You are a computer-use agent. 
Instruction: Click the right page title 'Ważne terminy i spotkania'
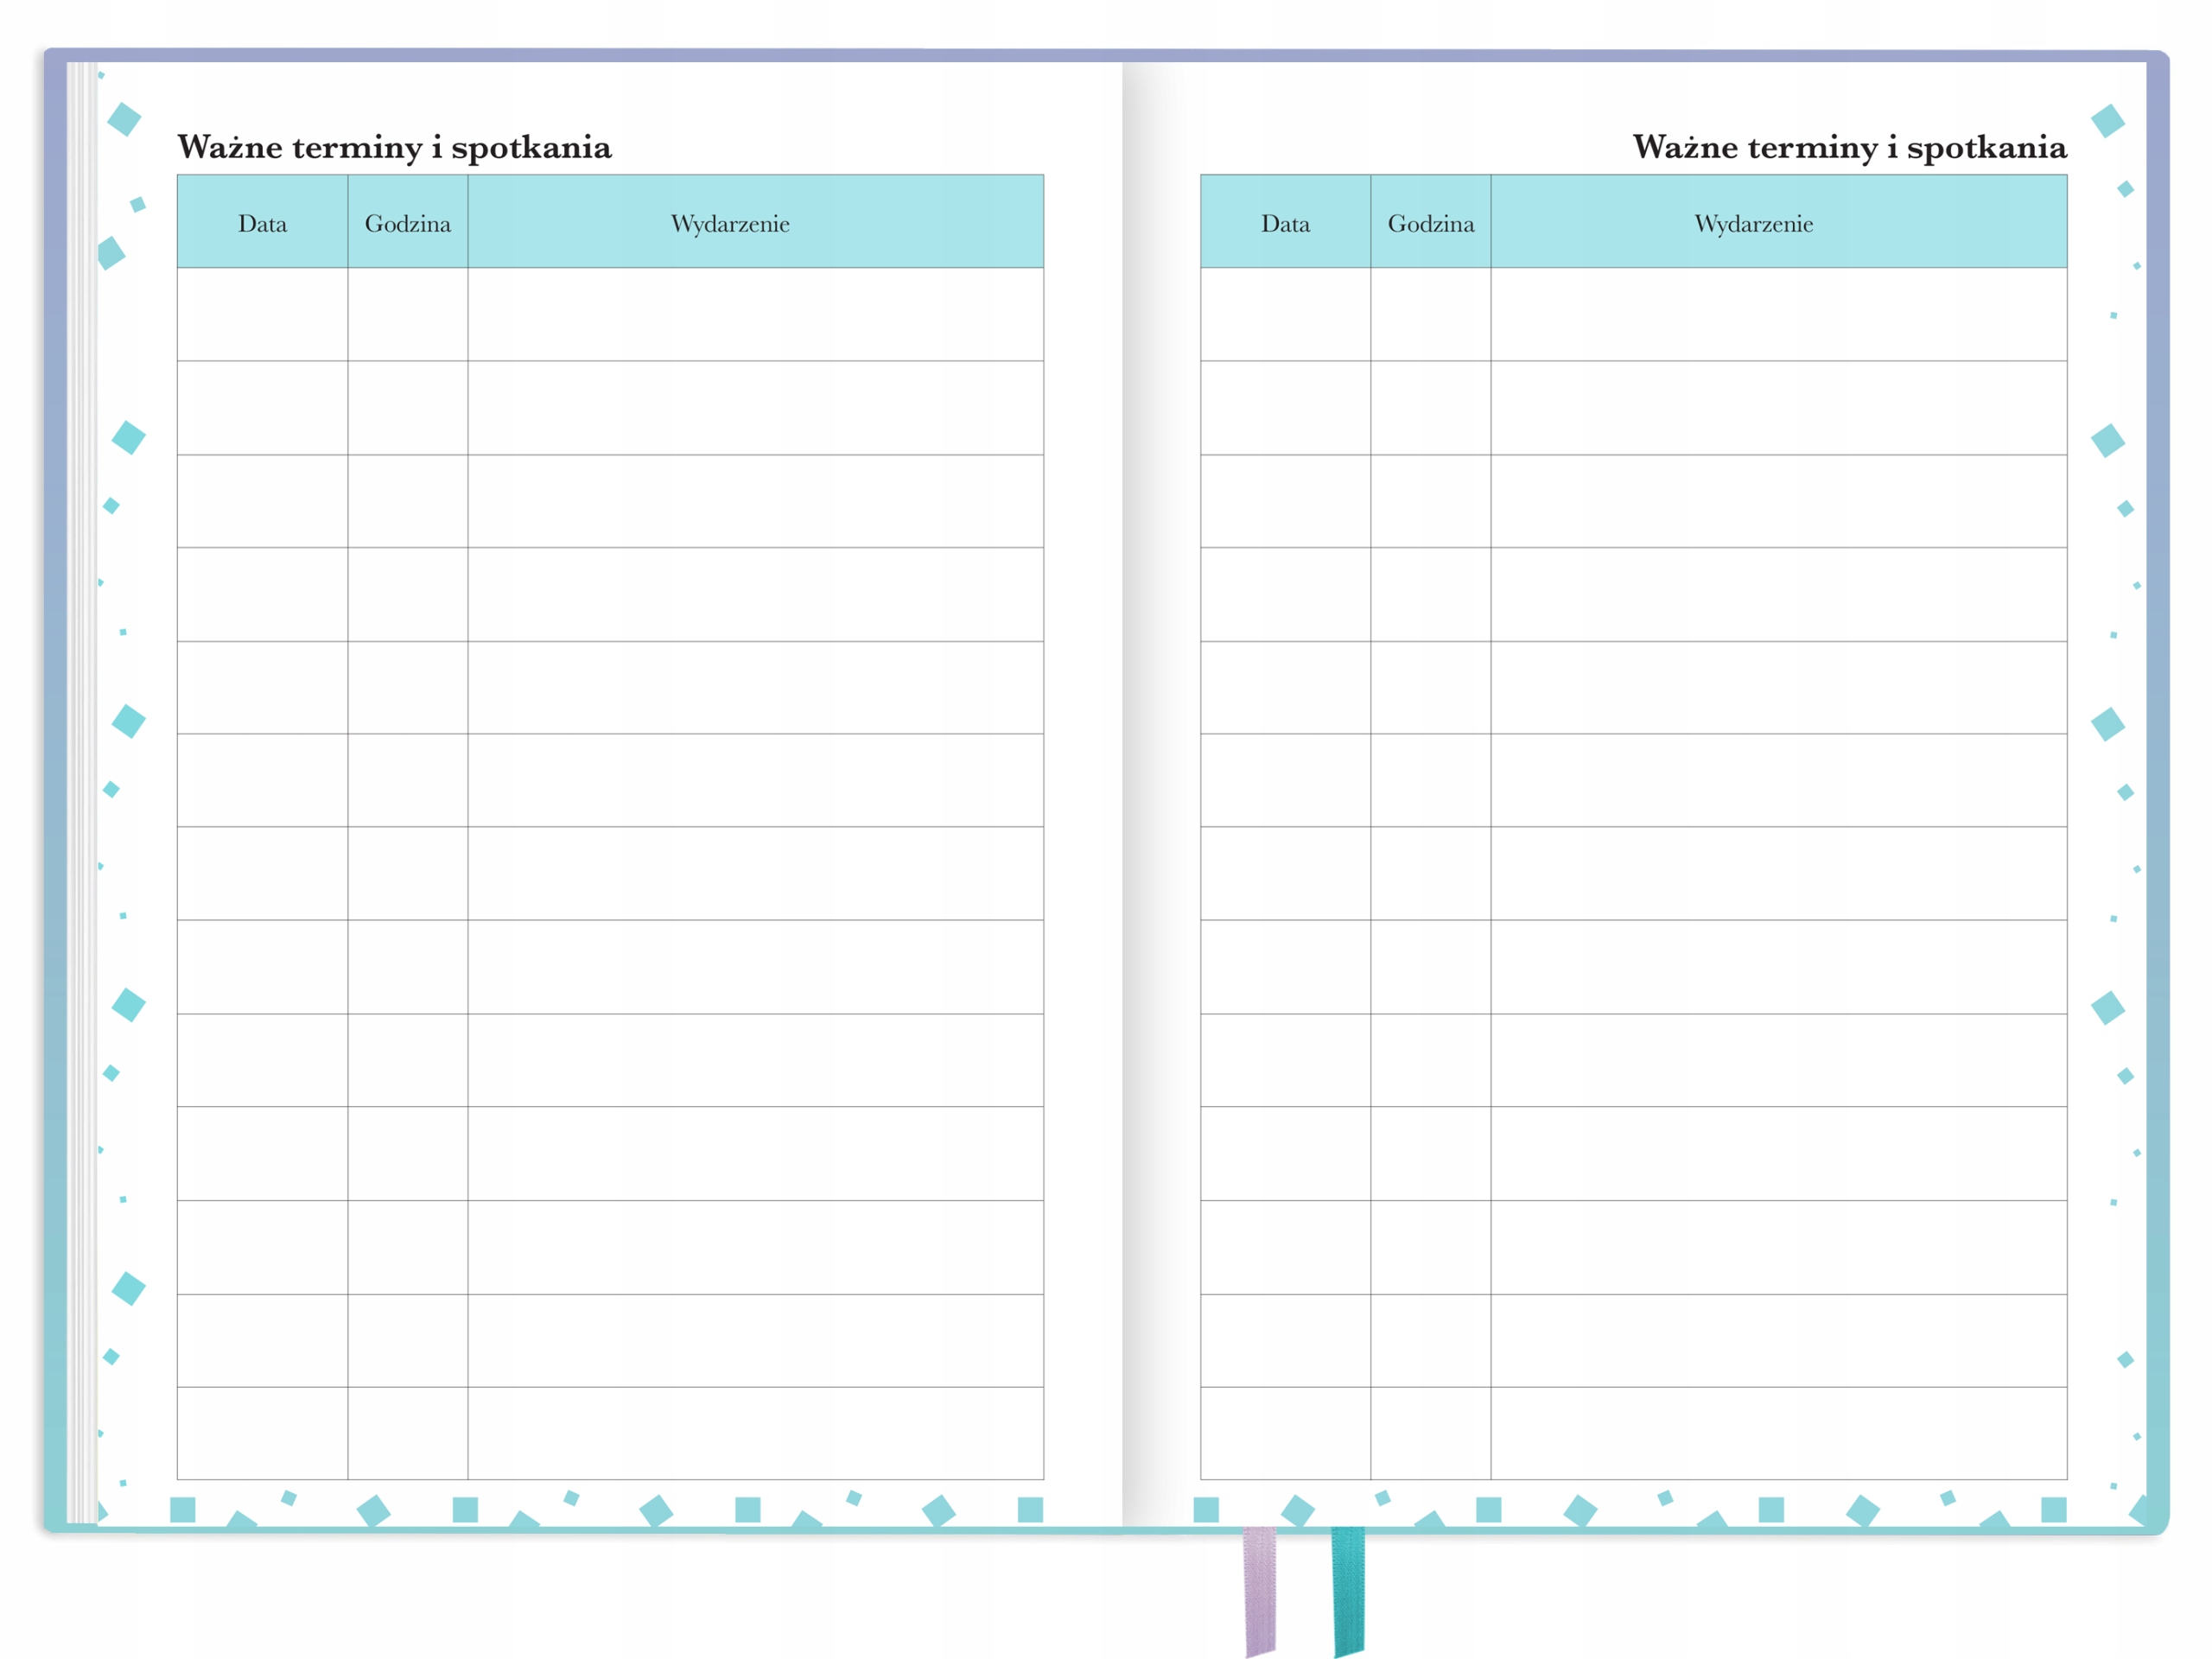[x=1849, y=147]
